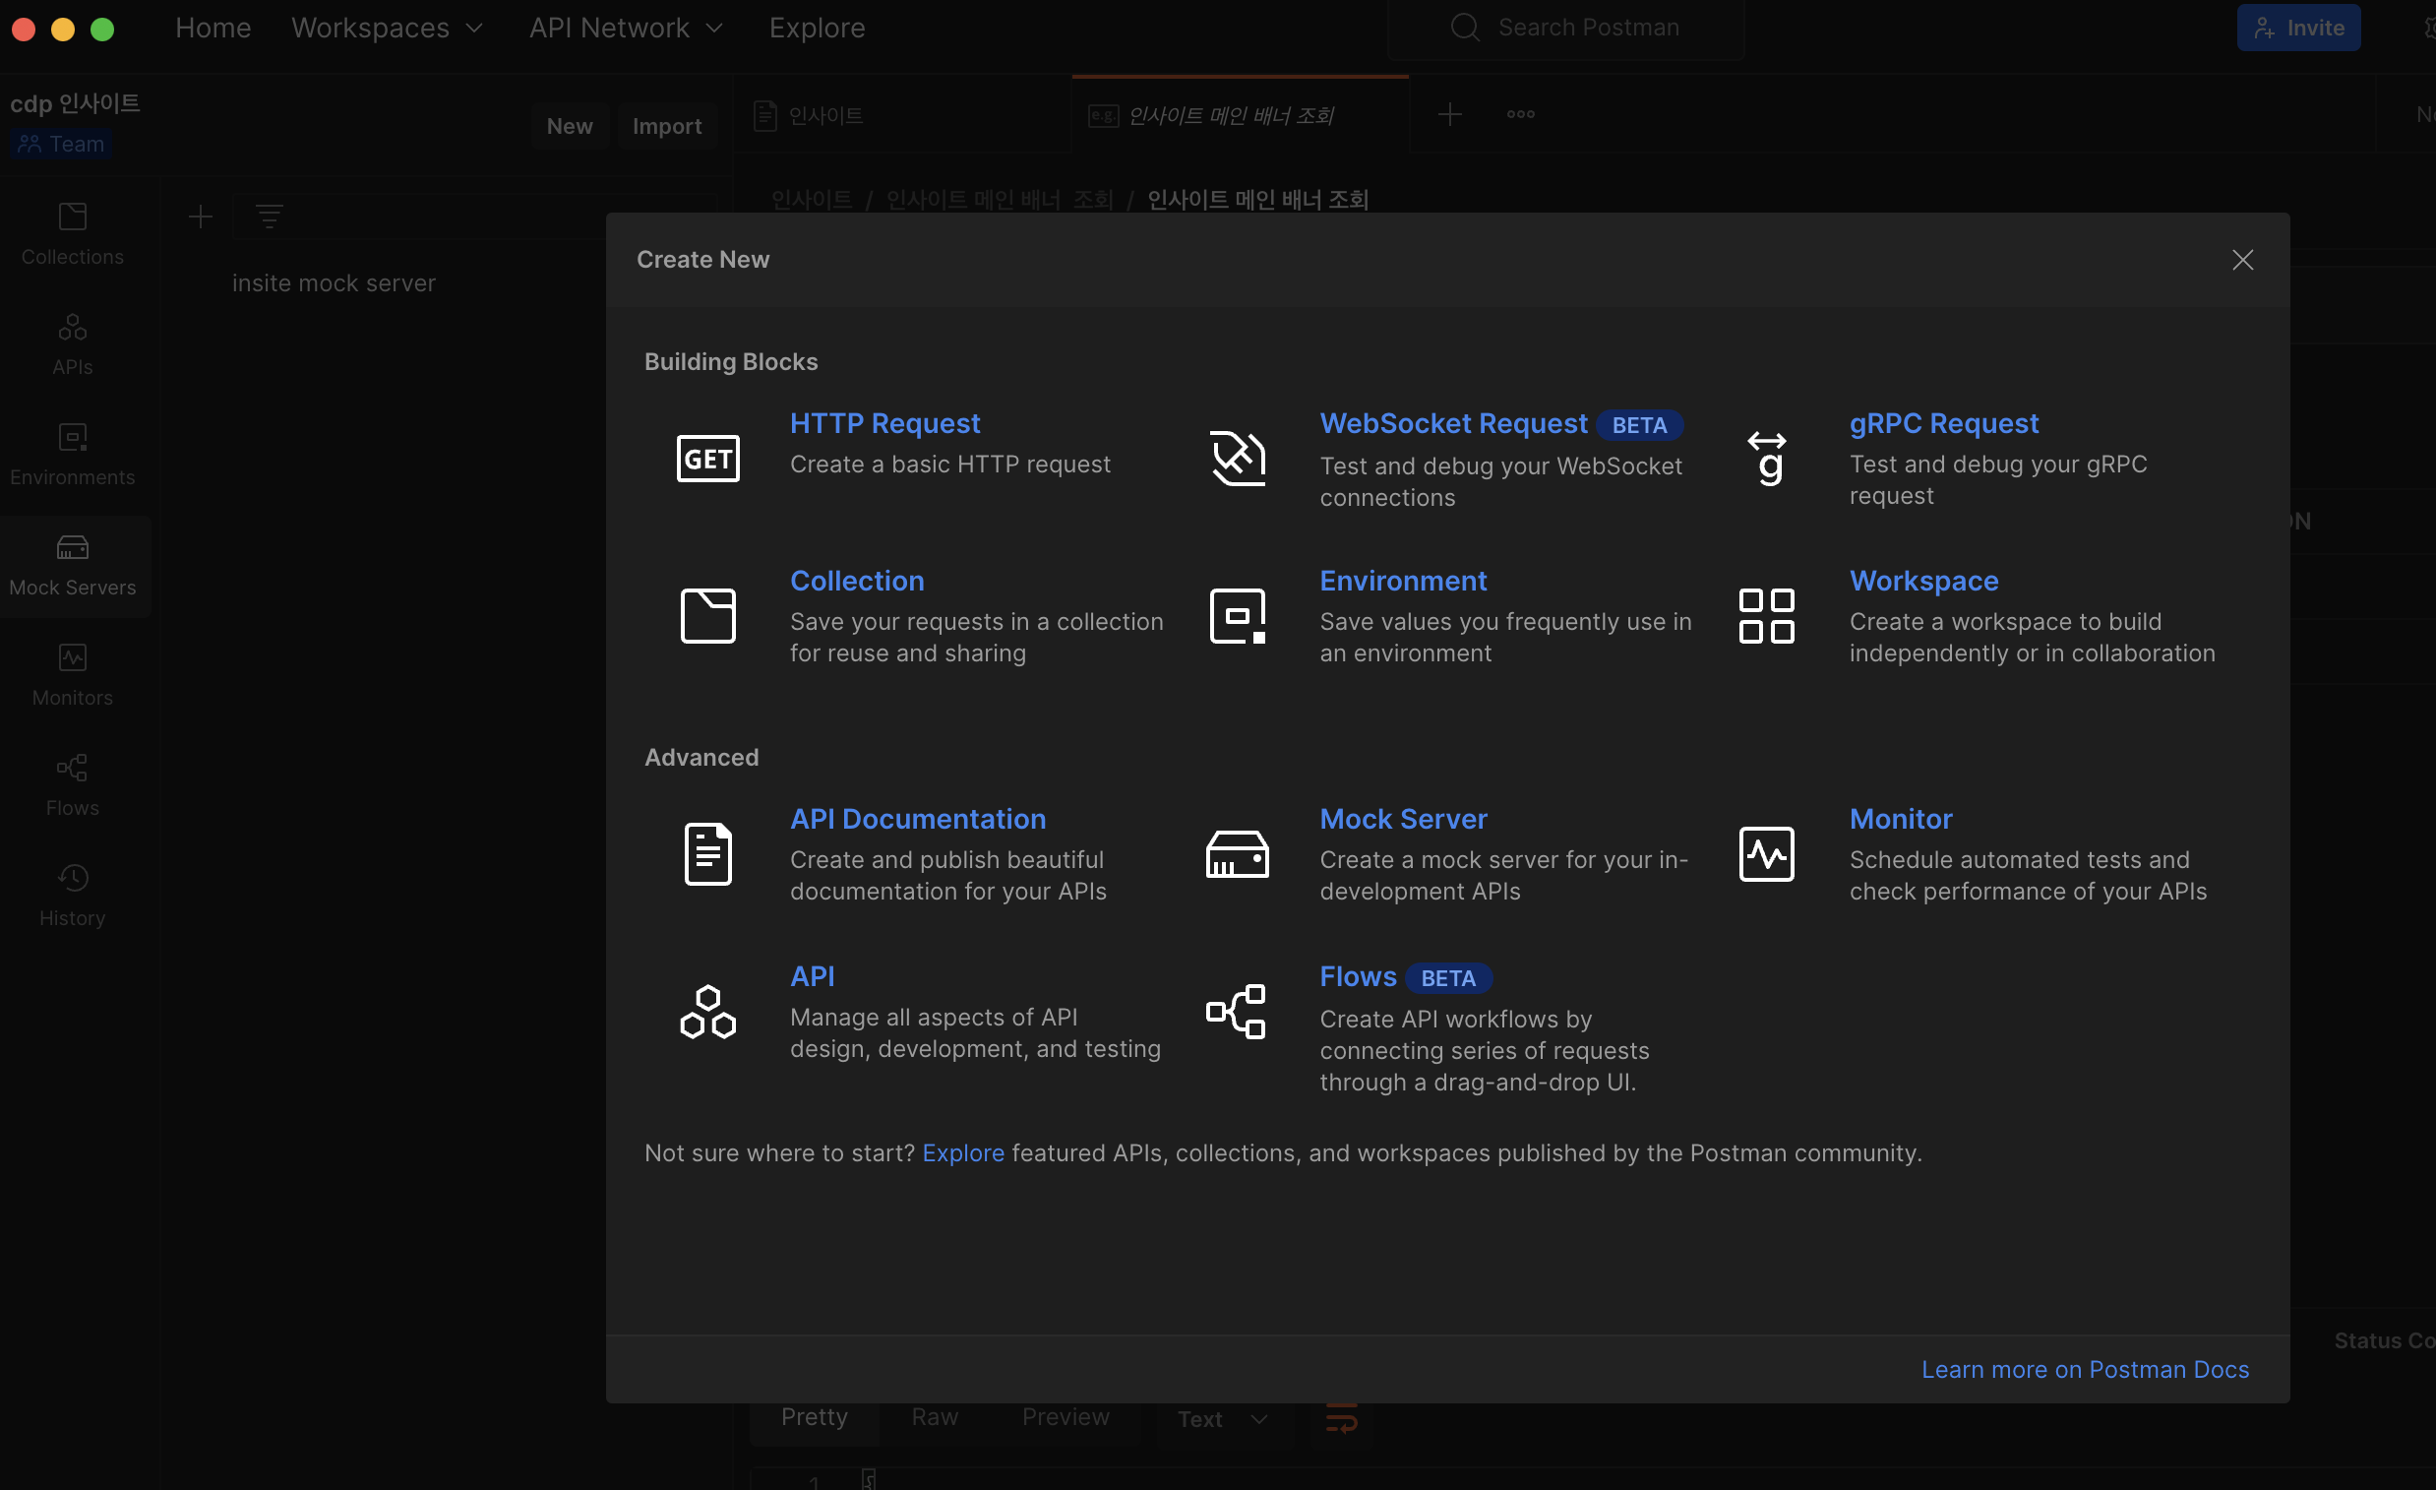
Task: Click the Search Postman field
Action: click(1587, 28)
